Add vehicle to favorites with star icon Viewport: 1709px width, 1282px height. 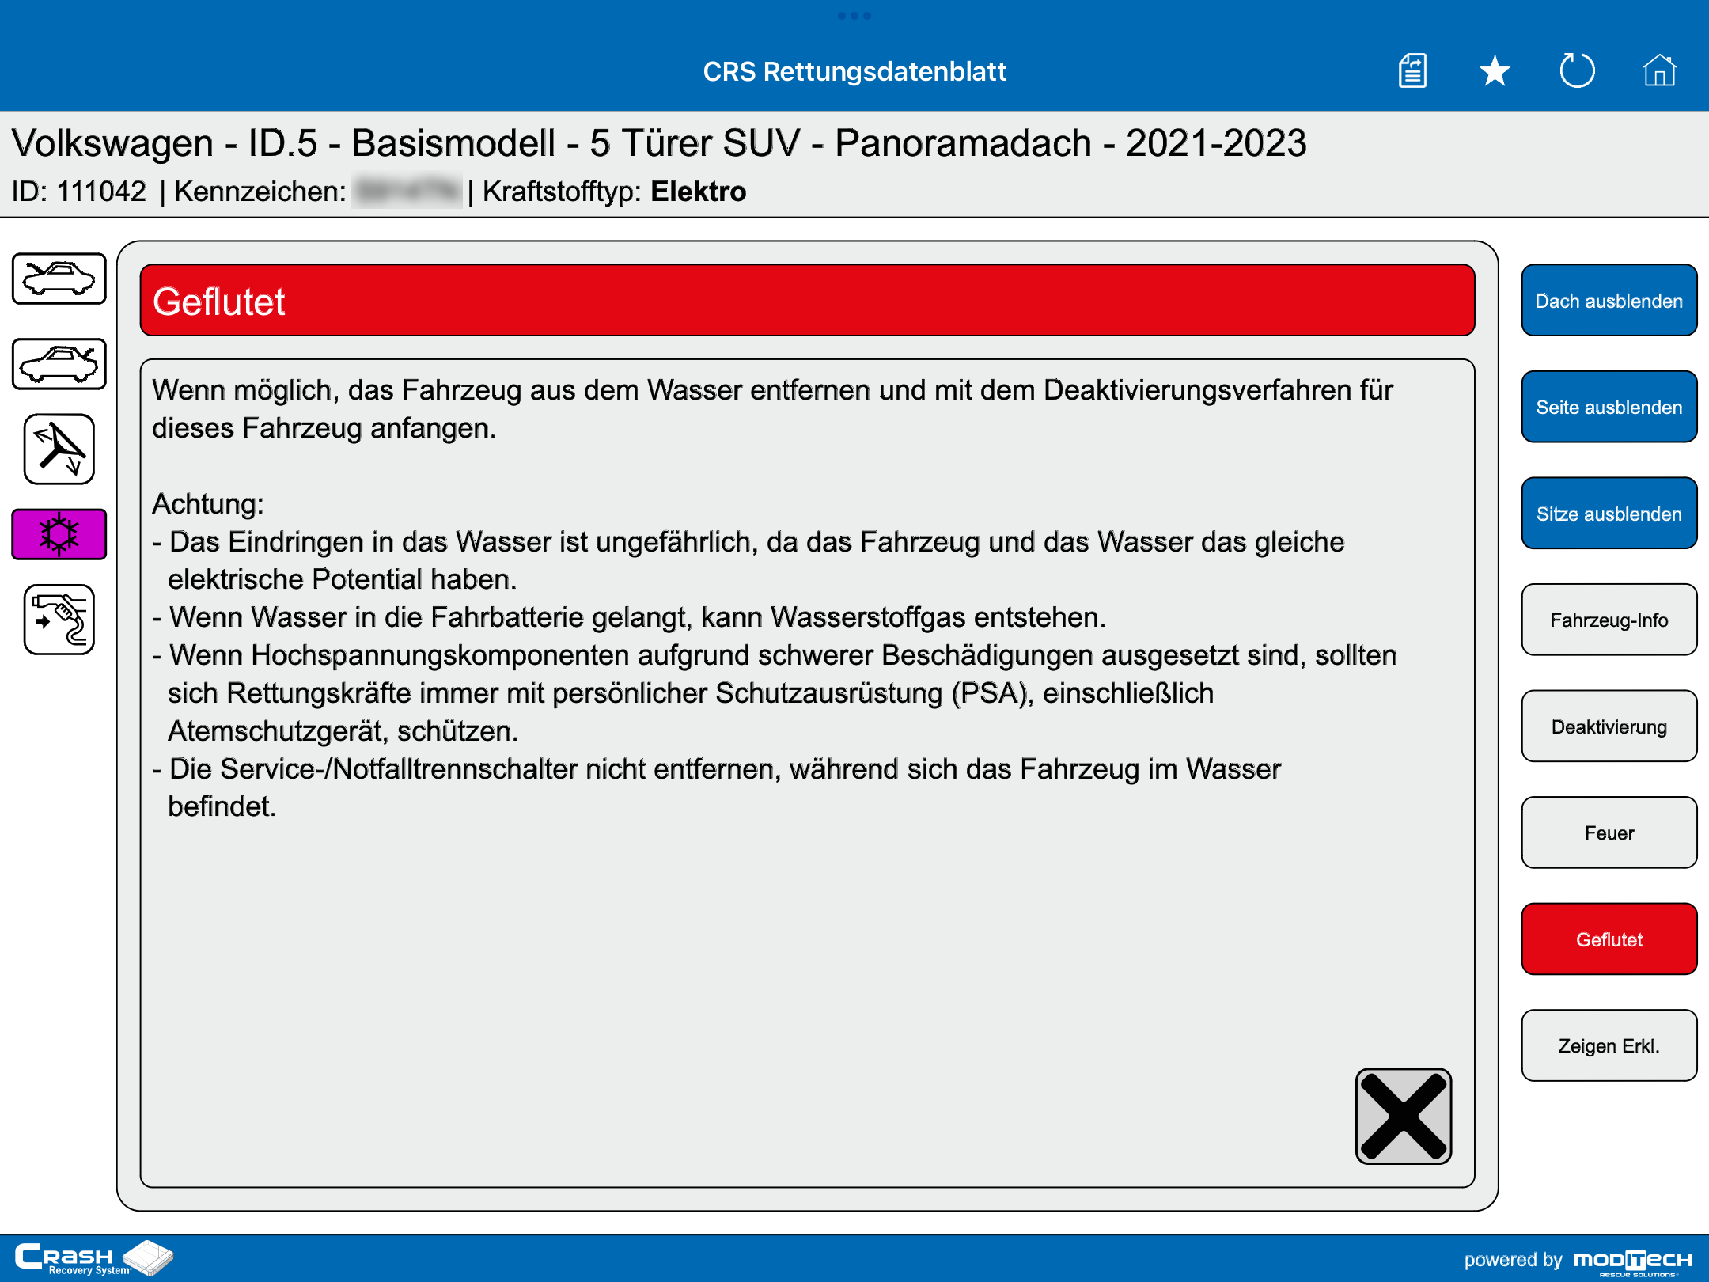(1495, 70)
